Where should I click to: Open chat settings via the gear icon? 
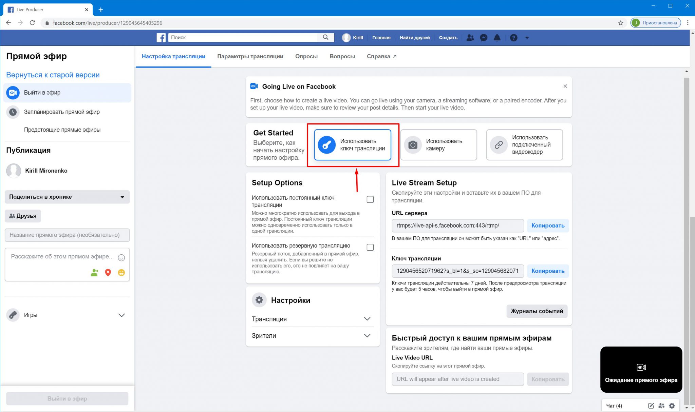click(x=672, y=406)
